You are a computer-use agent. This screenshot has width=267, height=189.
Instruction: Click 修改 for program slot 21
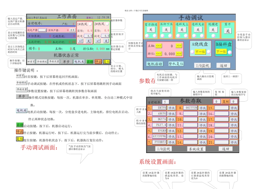click(234, 142)
